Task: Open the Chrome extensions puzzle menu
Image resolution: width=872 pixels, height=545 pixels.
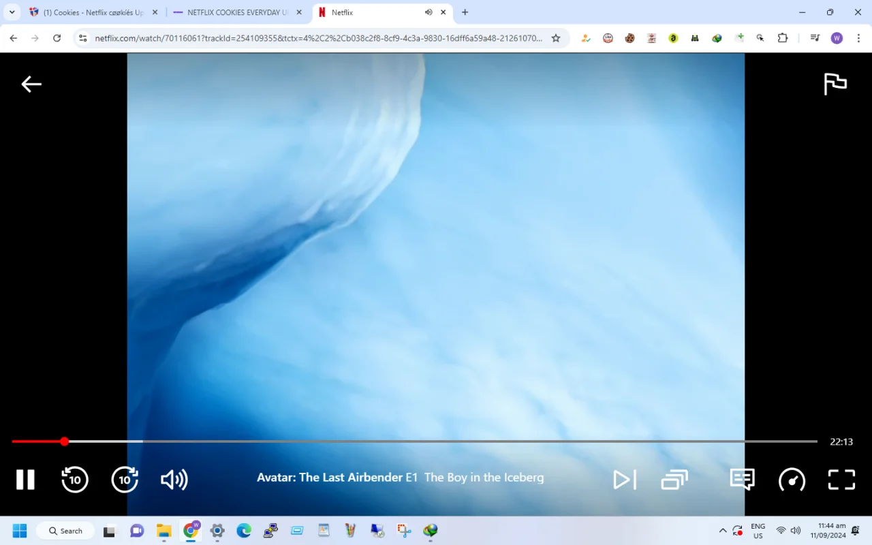Action: coord(782,38)
